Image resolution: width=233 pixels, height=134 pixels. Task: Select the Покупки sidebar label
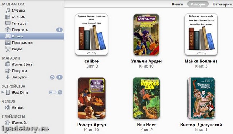(19, 71)
